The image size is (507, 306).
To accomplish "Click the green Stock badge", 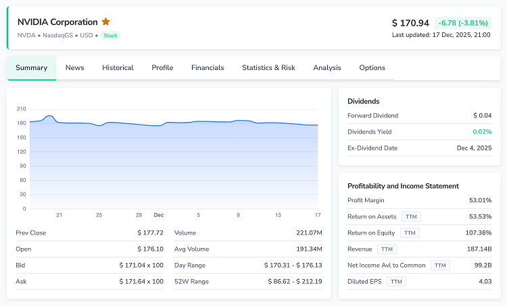I will (110, 35).
